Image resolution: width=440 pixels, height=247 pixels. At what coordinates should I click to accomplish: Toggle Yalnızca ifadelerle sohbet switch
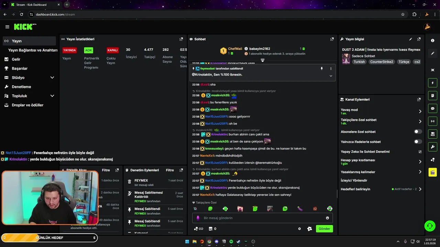(418, 142)
